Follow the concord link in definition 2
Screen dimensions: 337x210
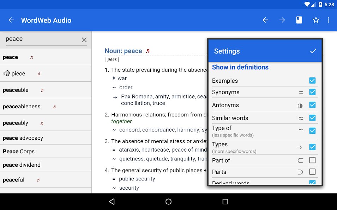tap(130, 130)
